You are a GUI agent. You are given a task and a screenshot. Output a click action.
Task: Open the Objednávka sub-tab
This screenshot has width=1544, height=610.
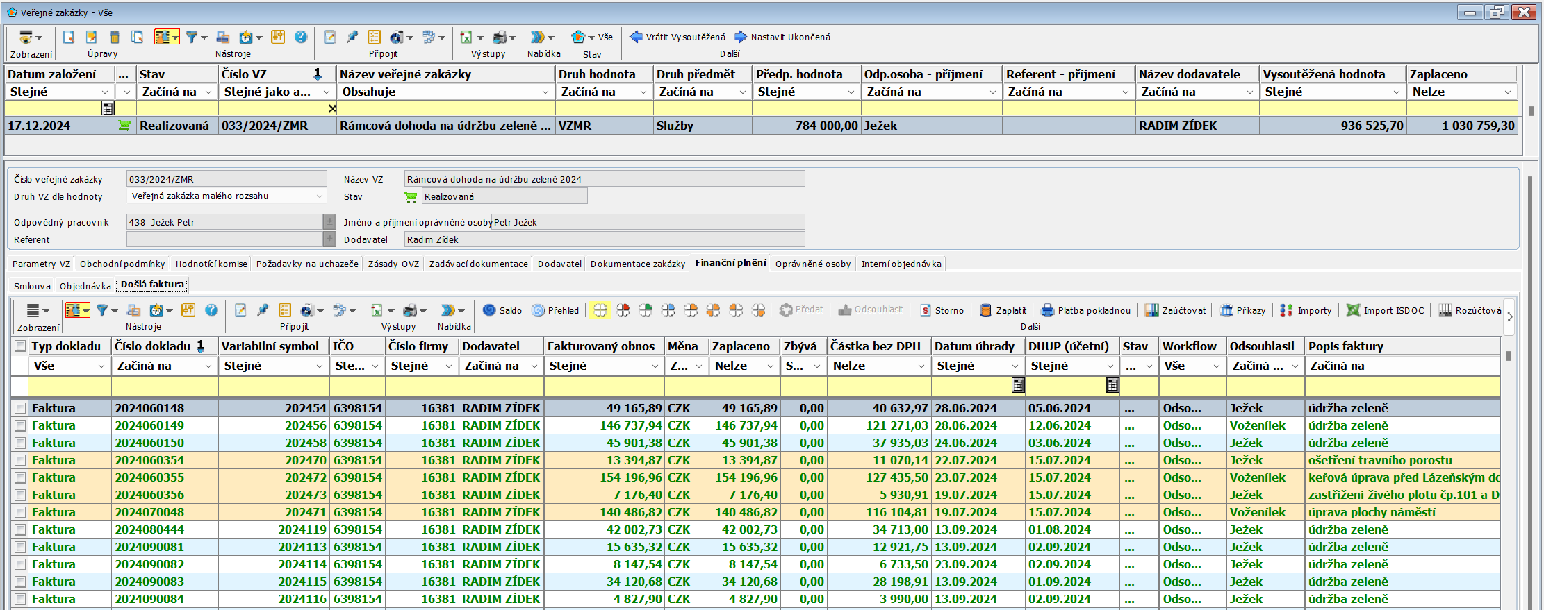pos(85,286)
